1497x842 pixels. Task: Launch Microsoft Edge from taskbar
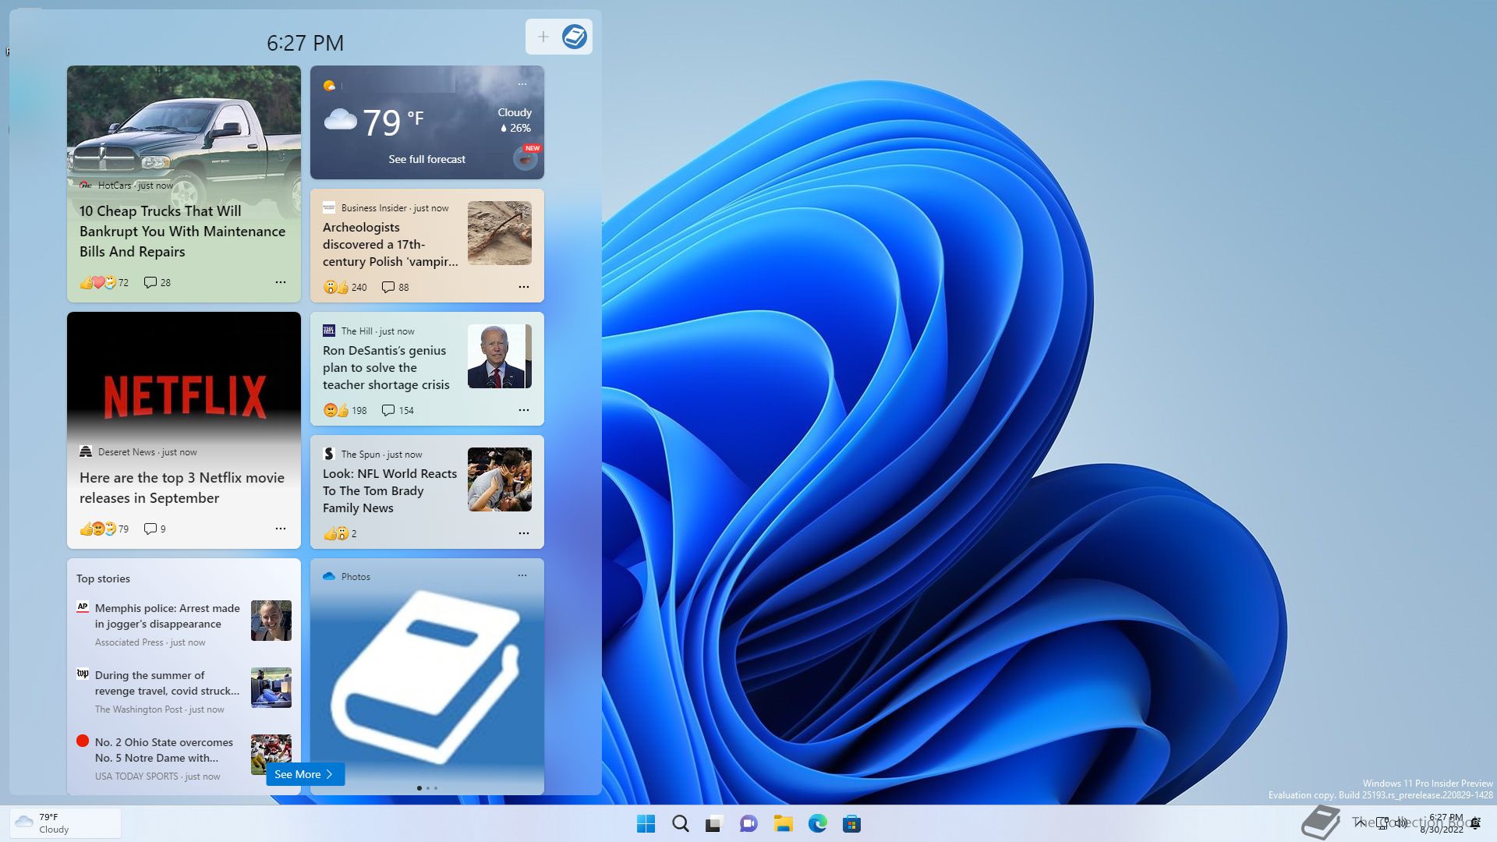pos(817,823)
